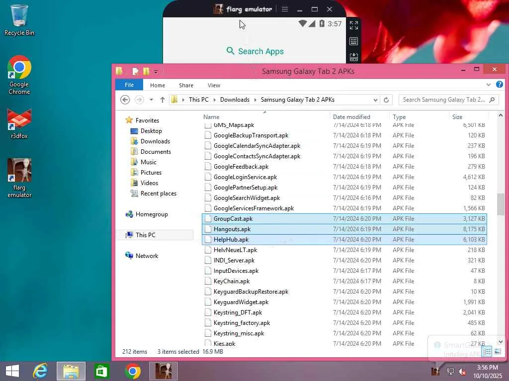The width and height of the screenshot is (509, 381).
Task: Sort by the Date modified column header
Action: pos(359,117)
